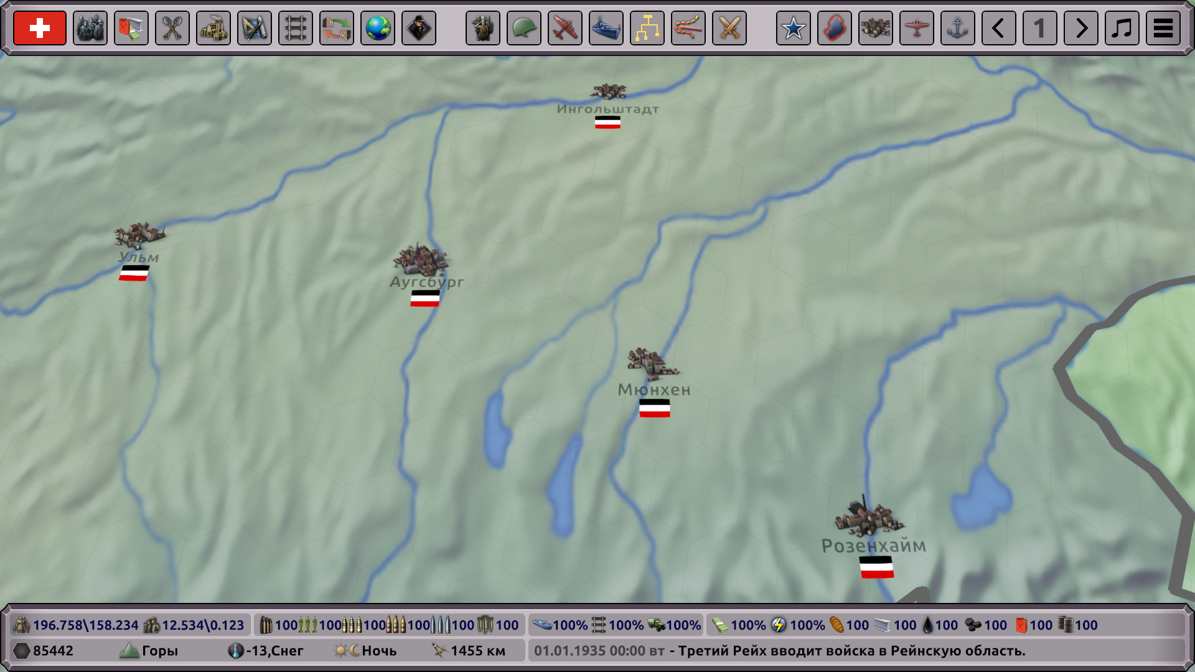Open the globe diplomacy panel
Image resolution: width=1195 pixels, height=672 pixels.
tap(378, 28)
